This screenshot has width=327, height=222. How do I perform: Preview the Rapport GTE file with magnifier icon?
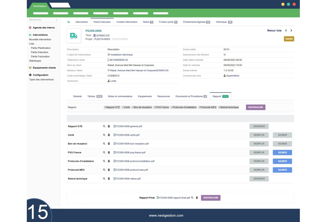point(104,126)
